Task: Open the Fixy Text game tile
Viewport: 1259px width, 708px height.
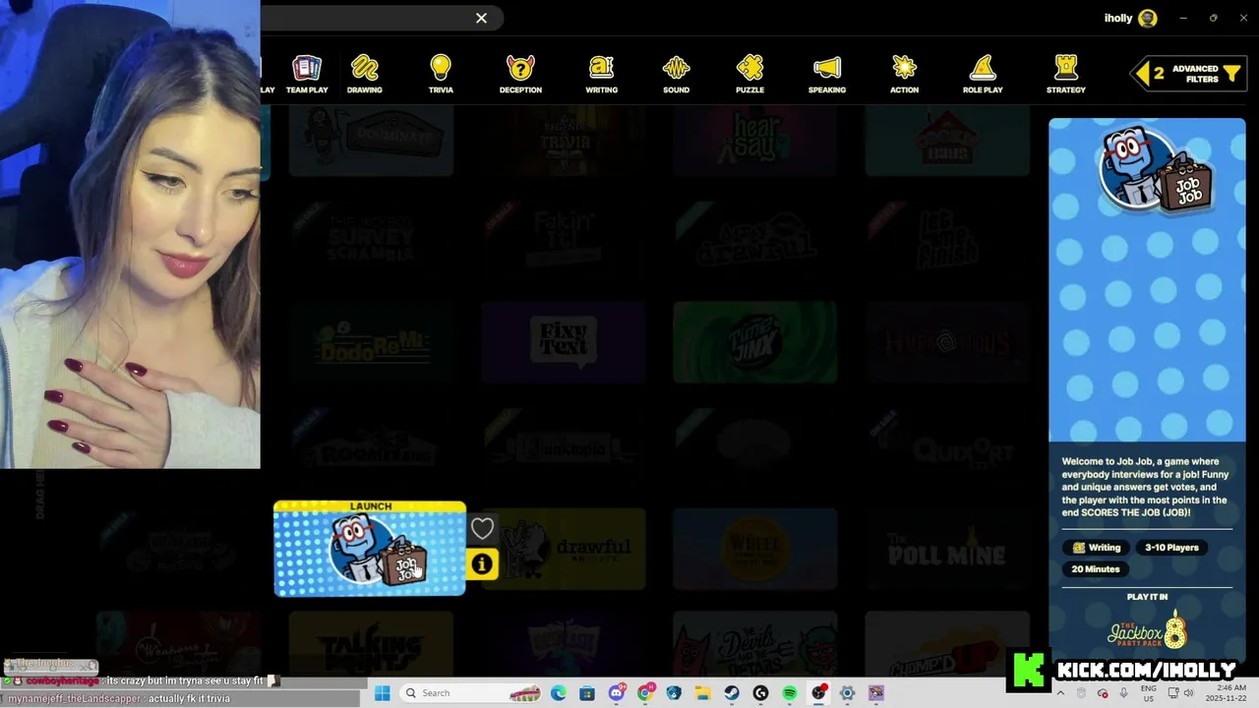Action: point(563,341)
